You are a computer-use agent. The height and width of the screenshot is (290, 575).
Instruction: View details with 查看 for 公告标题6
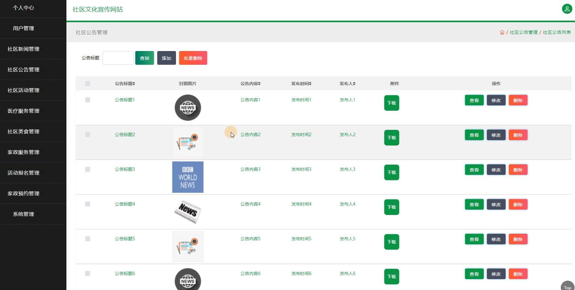tap(474, 274)
